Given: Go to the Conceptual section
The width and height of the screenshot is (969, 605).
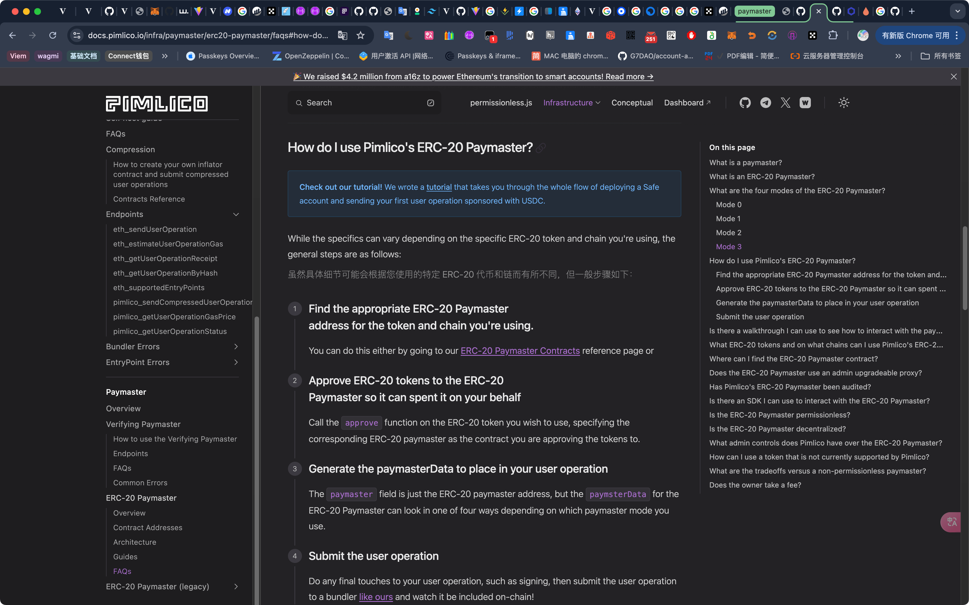Looking at the screenshot, I should (x=632, y=103).
